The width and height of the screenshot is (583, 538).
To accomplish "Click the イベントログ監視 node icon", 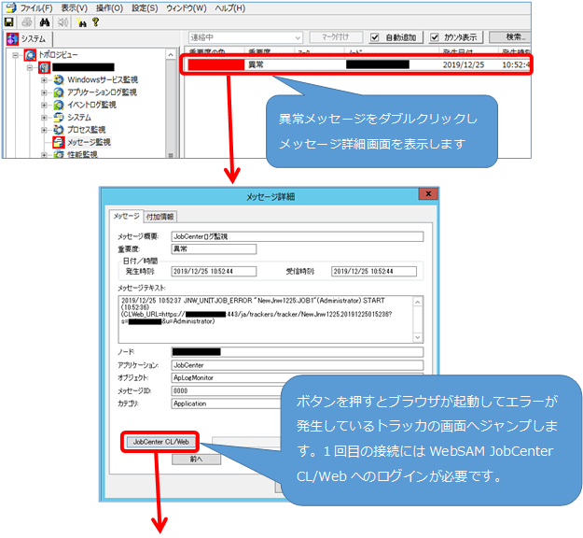I will [x=58, y=106].
